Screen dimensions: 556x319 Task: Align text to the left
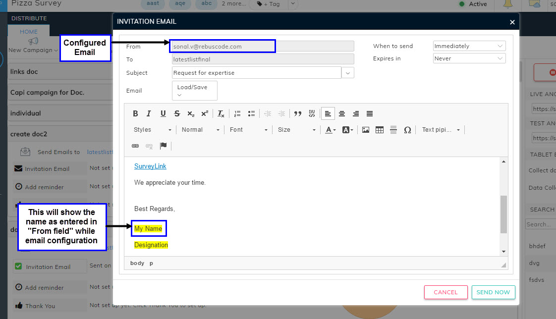click(x=328, y=113)
